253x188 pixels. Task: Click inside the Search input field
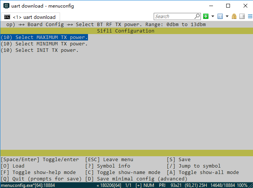coord(174,16)
